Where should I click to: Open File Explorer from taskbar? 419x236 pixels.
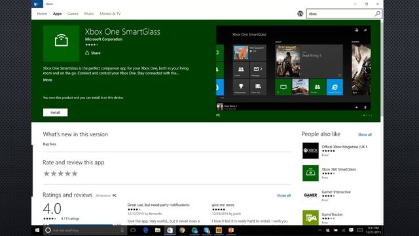[x=158, y=230]
